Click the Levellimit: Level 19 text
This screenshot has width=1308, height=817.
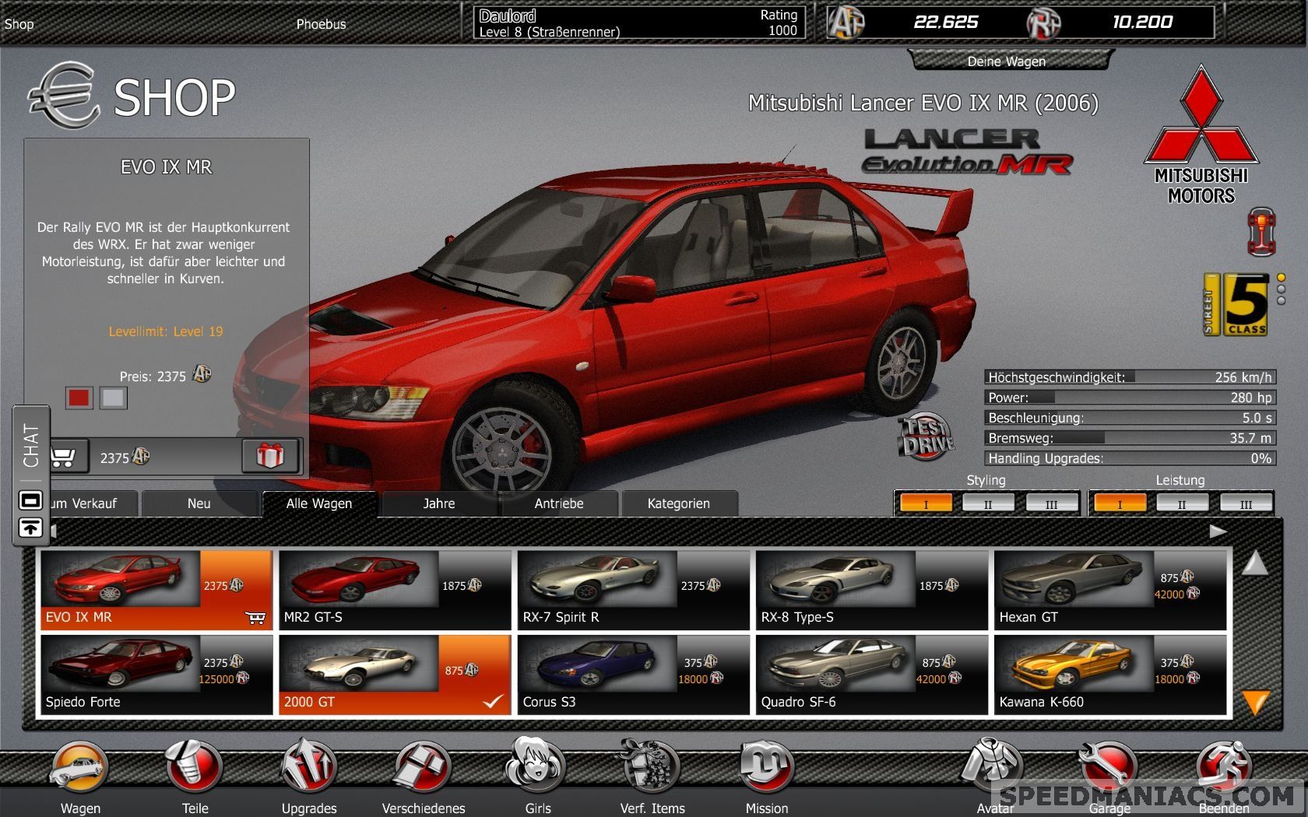166,331
